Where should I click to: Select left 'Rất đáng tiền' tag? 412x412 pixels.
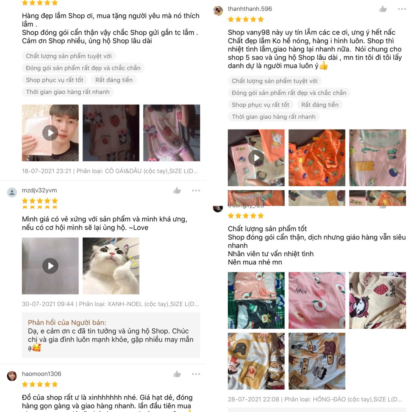114,80
